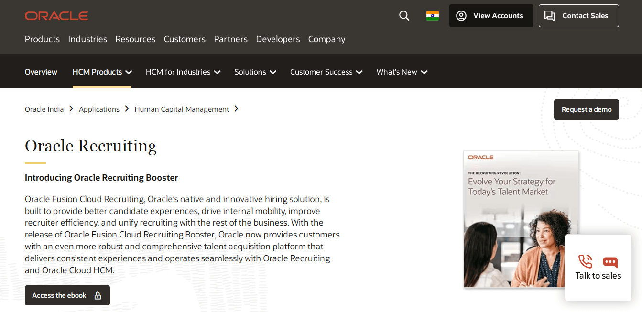Click the View Accounts button

pos(491,16)
